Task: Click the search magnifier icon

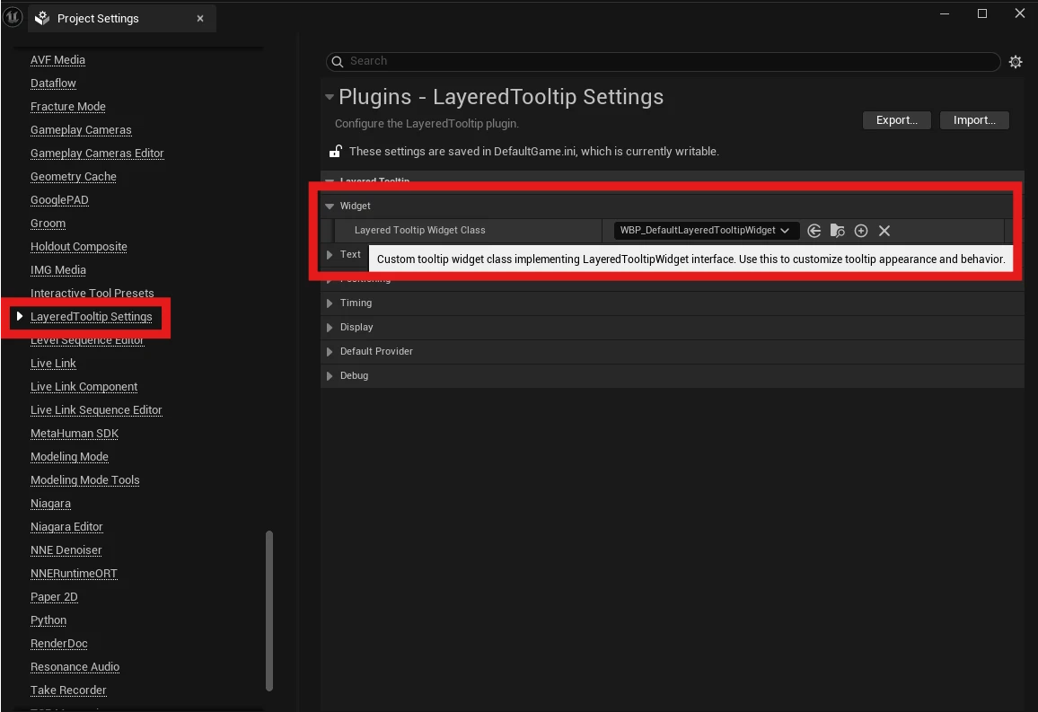Action: click(338, 62)
